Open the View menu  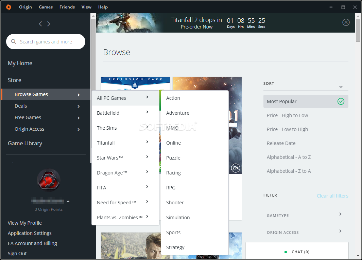[86, 7]
